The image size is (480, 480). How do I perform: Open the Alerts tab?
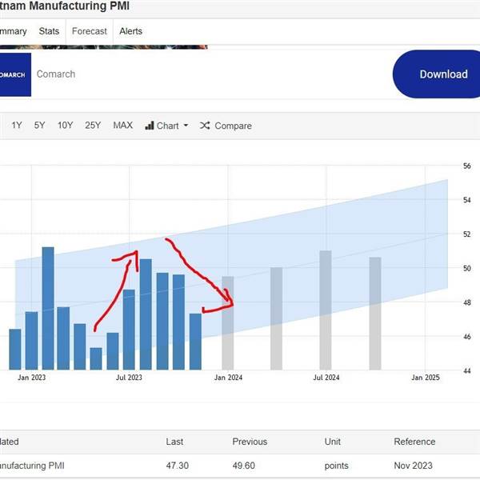(130, 31)
